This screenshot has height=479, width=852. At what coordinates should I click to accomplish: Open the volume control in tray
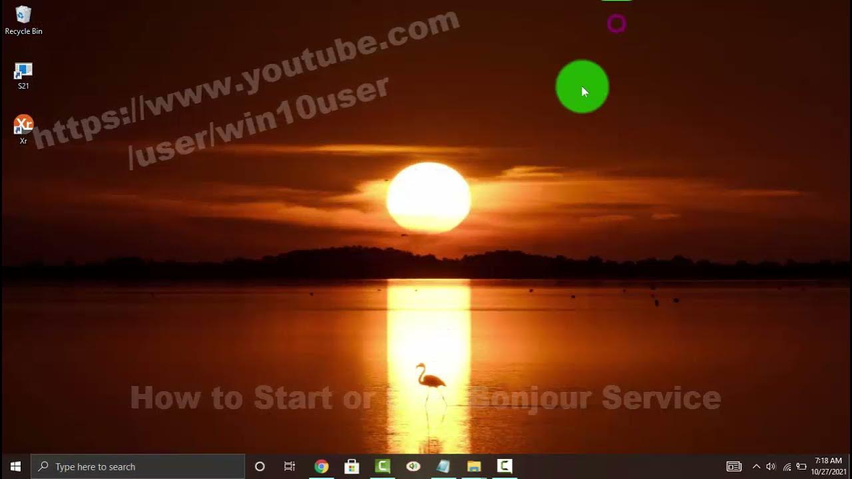click(771, 466)
